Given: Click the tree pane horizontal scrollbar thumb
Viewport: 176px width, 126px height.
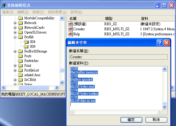Looking at the screenshot, I should [x=34, y=88].
